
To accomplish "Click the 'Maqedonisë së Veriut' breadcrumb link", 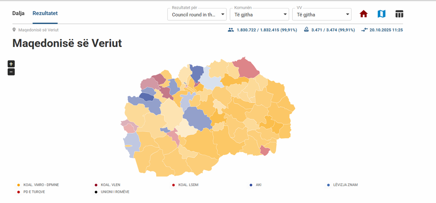I will [x=38, y=30].
